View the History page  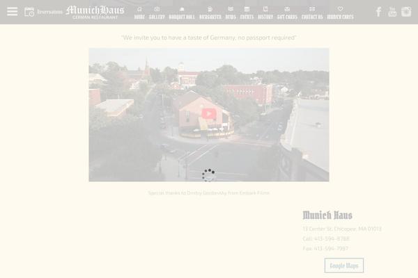coord(265,13)
